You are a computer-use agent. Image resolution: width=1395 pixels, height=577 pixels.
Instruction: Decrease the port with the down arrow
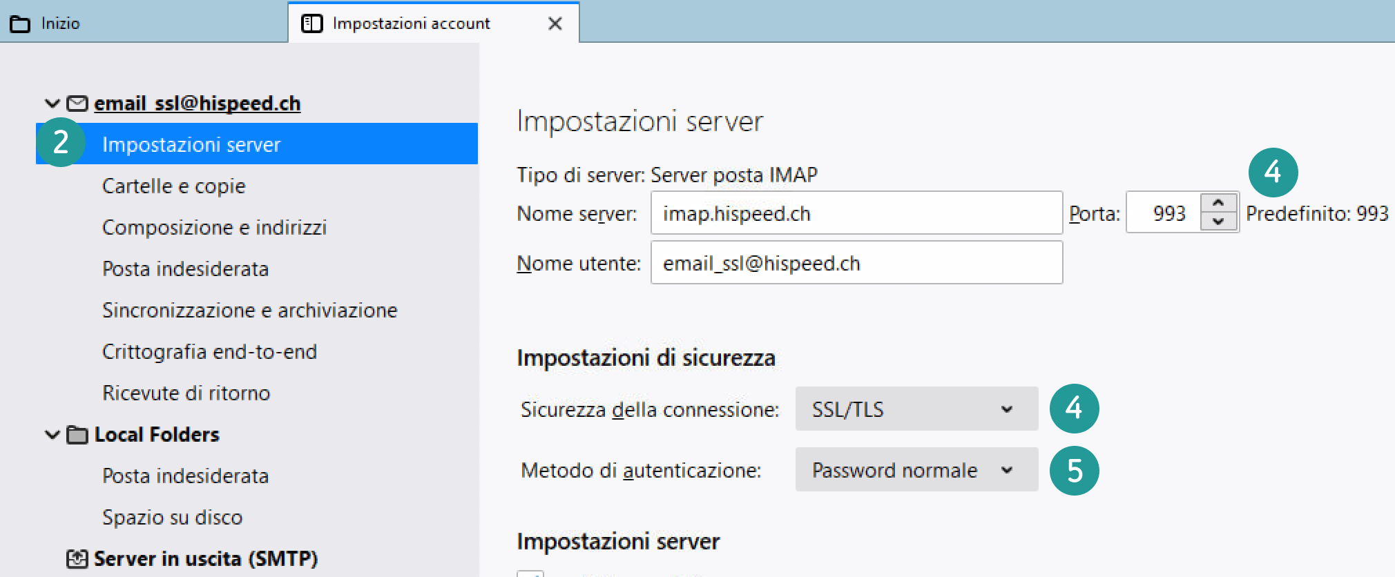pos(1219,222)
